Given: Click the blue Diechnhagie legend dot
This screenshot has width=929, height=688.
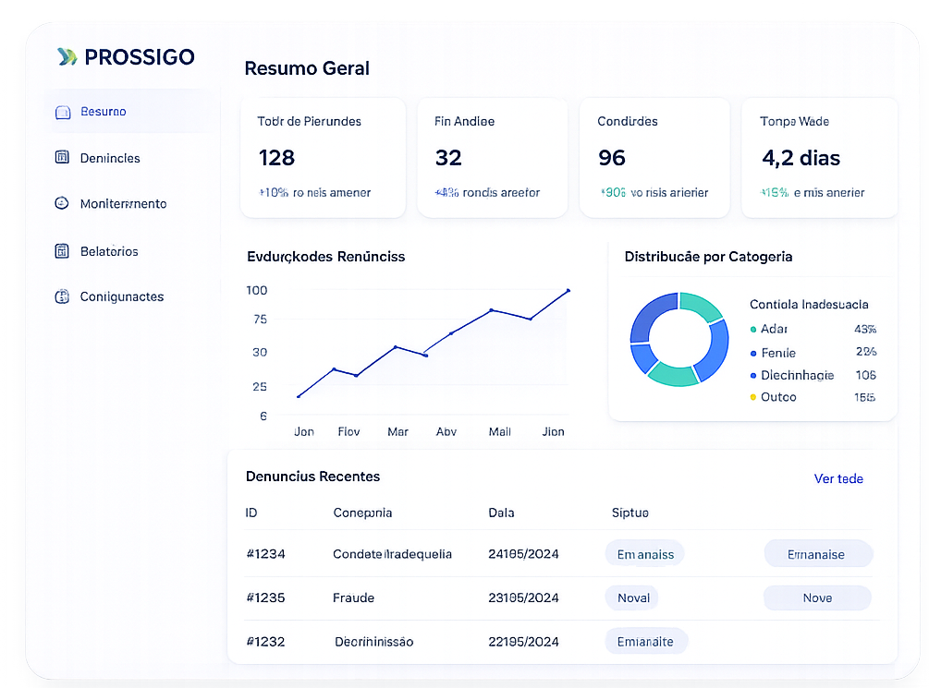Looking at the screenshot, I should 753,375.
